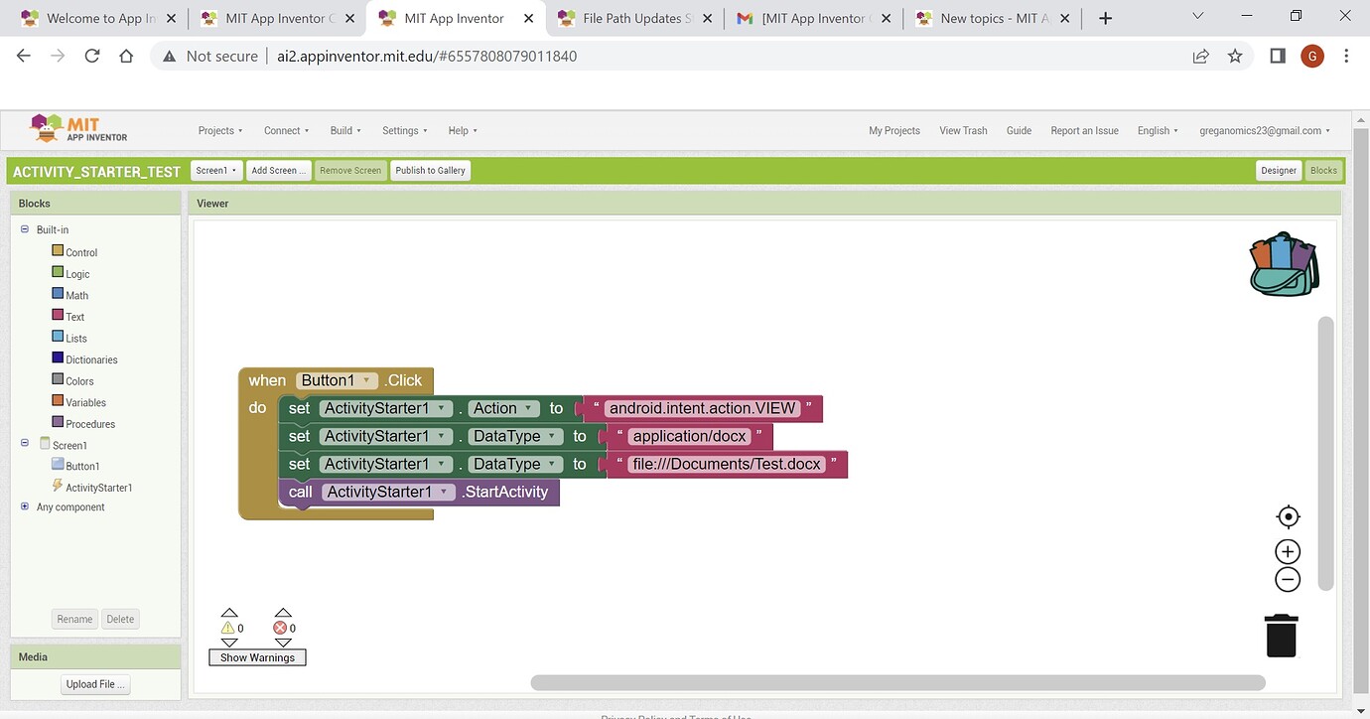Zoom in using the plus icon
Viewport: 1370px width, 719px height.
point(1287,550)
